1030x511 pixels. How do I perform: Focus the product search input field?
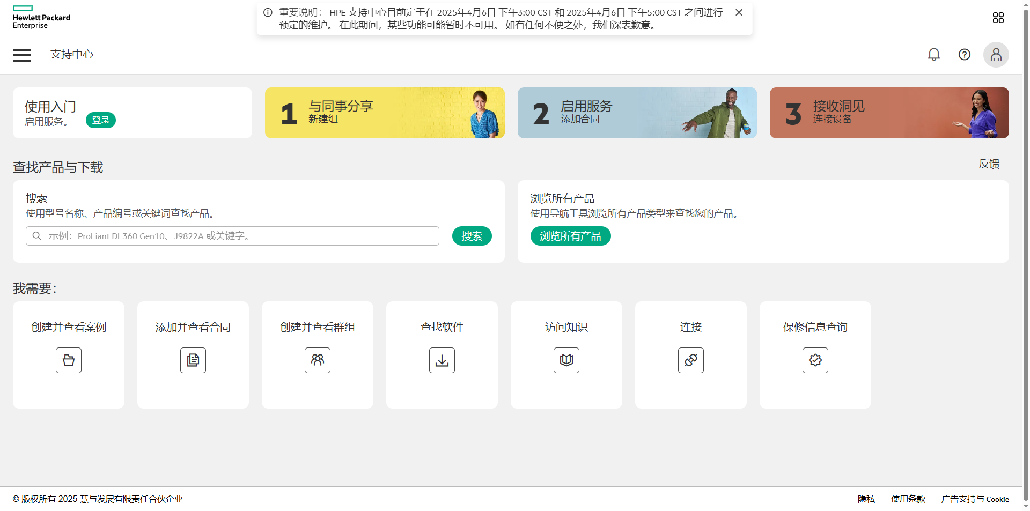232,236
